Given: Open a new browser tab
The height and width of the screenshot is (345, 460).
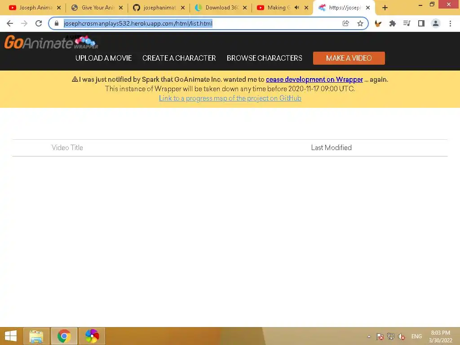Looking at the screenshot, I should (x=385, y=8).
